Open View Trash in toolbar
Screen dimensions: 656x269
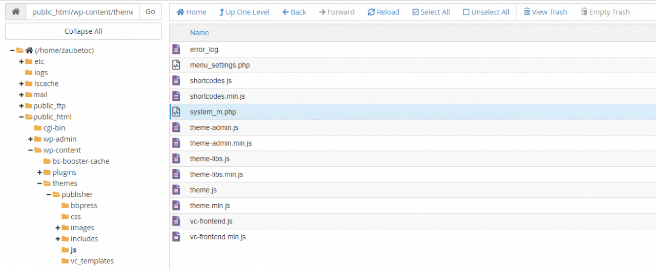point(545,12)
